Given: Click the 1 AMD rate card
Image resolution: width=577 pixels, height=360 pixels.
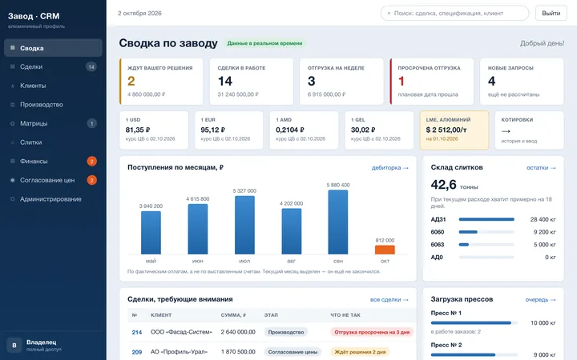Looking at the screenshot, I should (x=304, y=130).
